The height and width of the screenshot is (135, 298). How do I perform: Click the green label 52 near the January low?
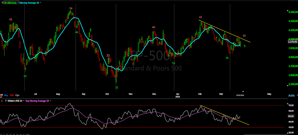(x=174, y=63)
